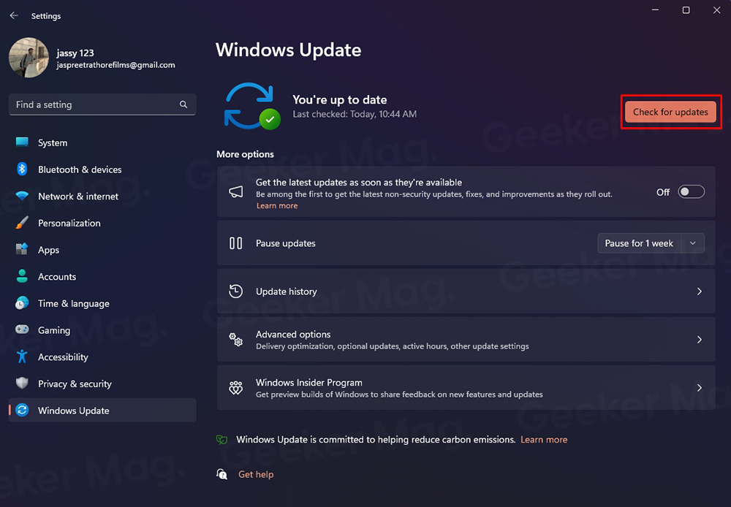Screen dimensions: 731x507
Task: Close the Settings window
Action: [716, 9]
